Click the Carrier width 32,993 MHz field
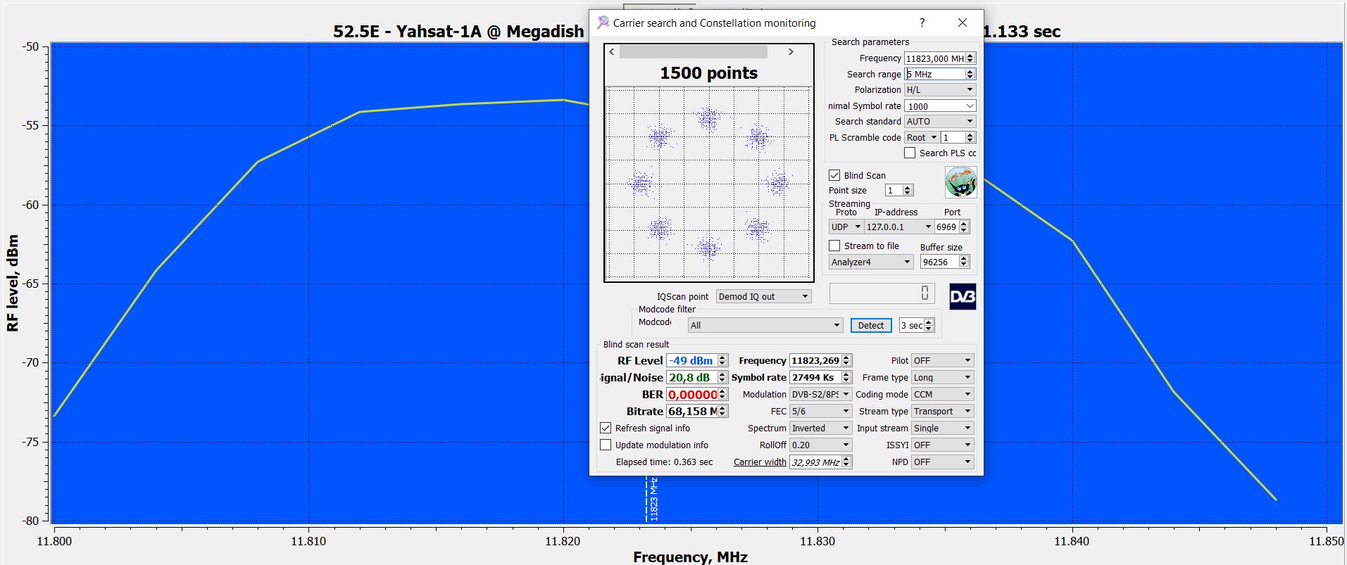 coord(821,462)
